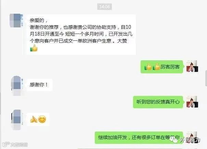Select the message starting with 亲爱的
The image size is (207, 149).
click(81, 35)
